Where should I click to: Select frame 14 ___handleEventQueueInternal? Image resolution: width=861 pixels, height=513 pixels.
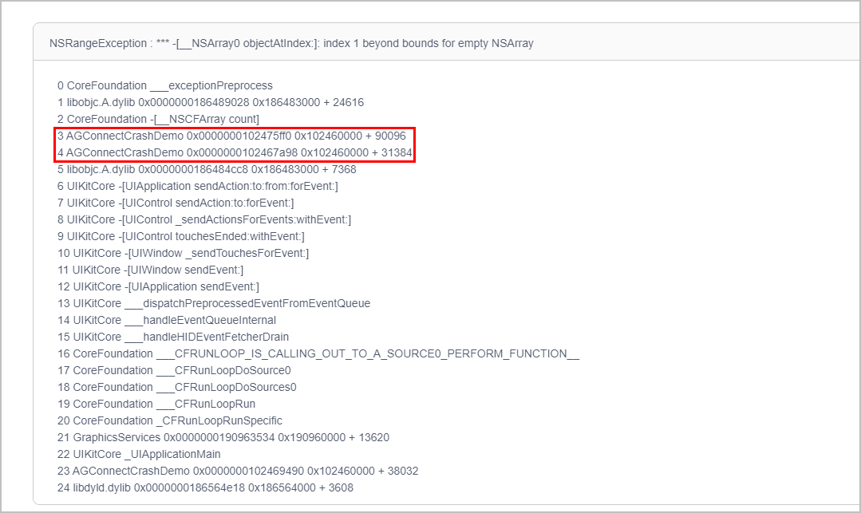pos(167,320)
